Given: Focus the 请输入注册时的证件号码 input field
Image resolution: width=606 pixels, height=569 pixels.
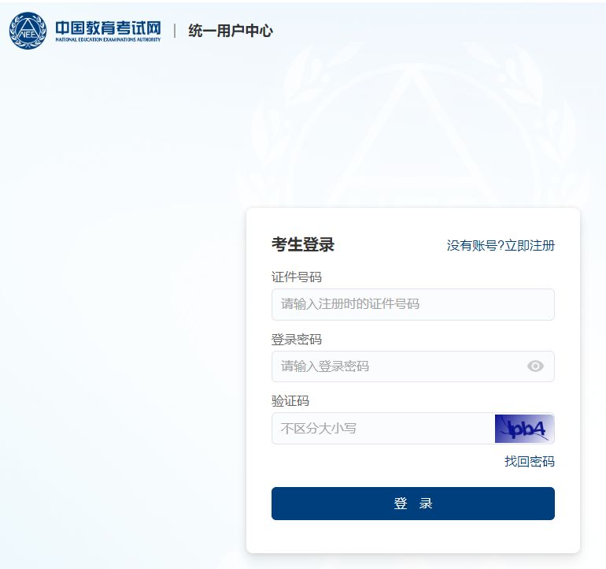Looking at the screenshot, I should point(412,304).
